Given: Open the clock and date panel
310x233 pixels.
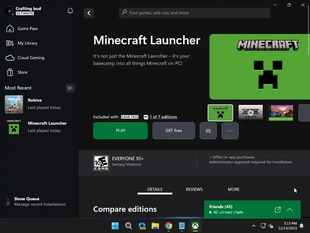Looking at the screenshot, I should click(288, 226).
